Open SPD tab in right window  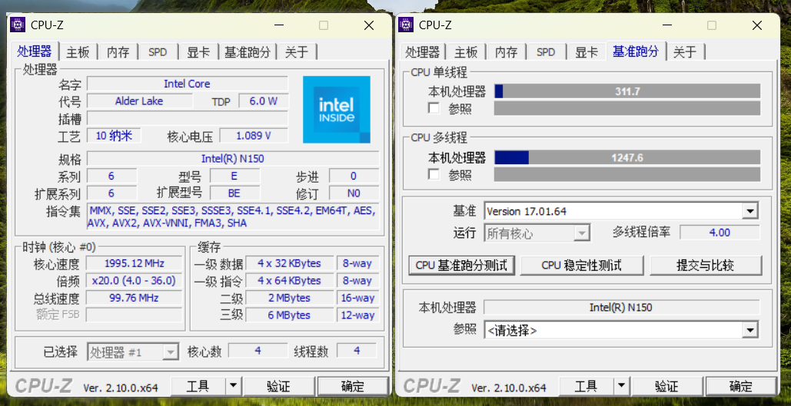[x=546, y=52]
